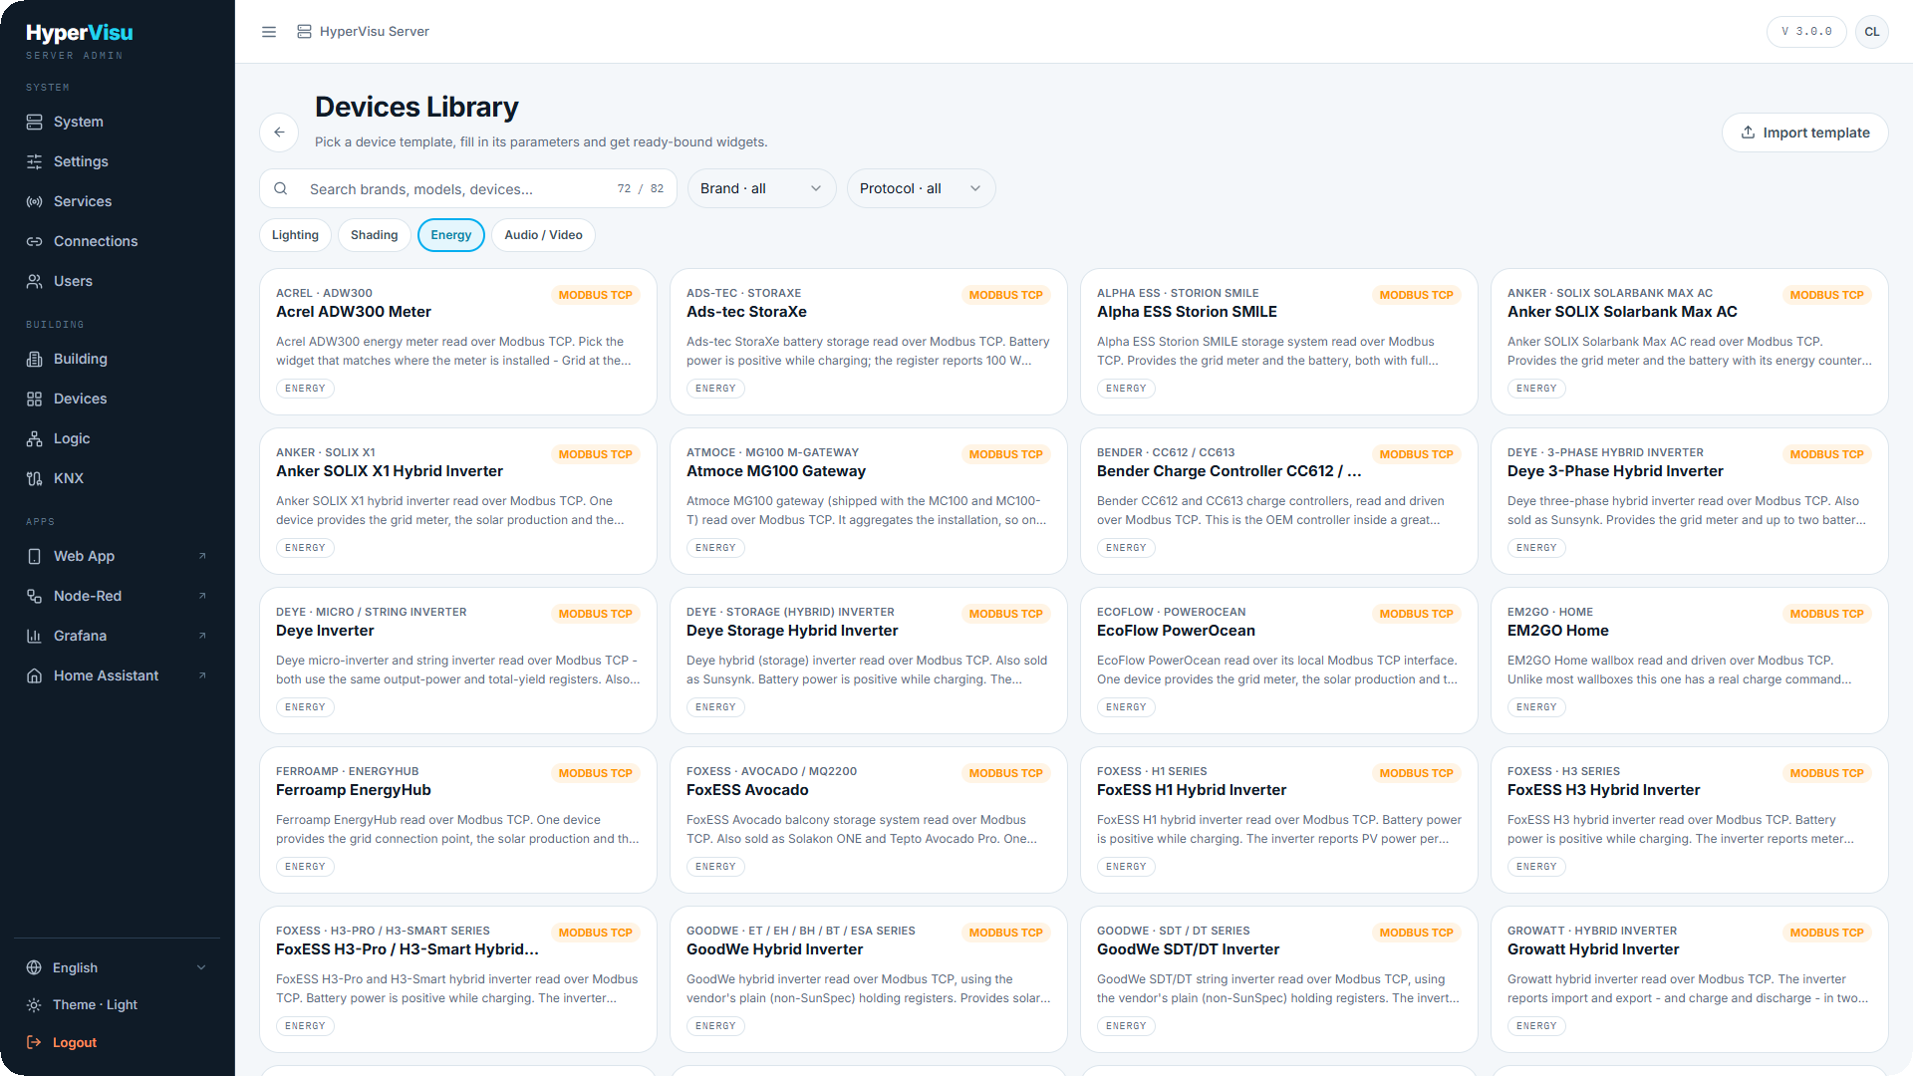Open Home Assistant from the sidebar

118,675
